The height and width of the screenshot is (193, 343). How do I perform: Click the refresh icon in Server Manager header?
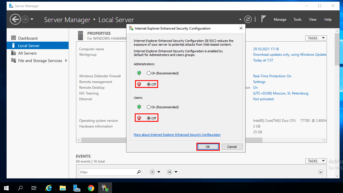[x=248, y=20]
